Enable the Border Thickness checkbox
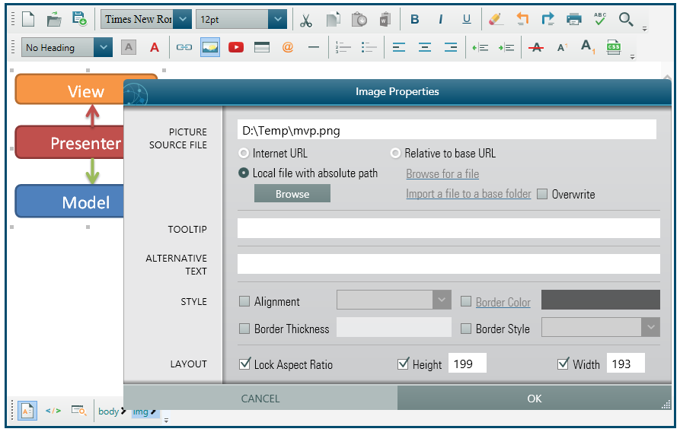The height and width of the screenshot is (432, 680). click(245, 329)
